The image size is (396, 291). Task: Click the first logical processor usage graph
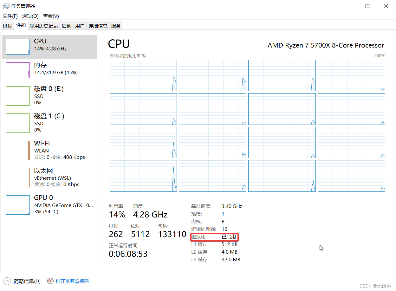(x=143, y=75)
